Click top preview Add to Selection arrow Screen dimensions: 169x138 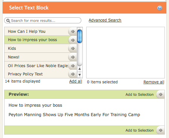[160, 94]
